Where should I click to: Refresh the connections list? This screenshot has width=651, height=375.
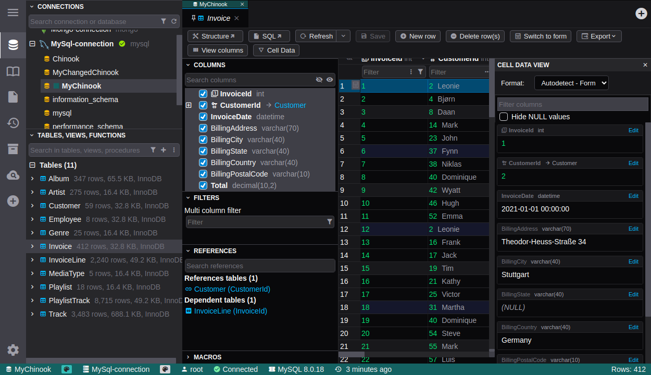point(174,21)
